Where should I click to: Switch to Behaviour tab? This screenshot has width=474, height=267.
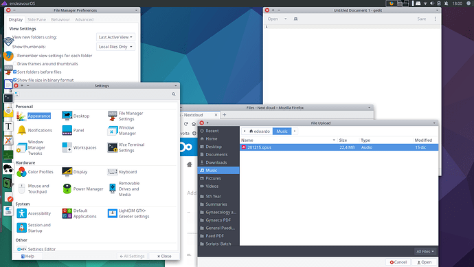pyautogui.click(x=60, y=19)
